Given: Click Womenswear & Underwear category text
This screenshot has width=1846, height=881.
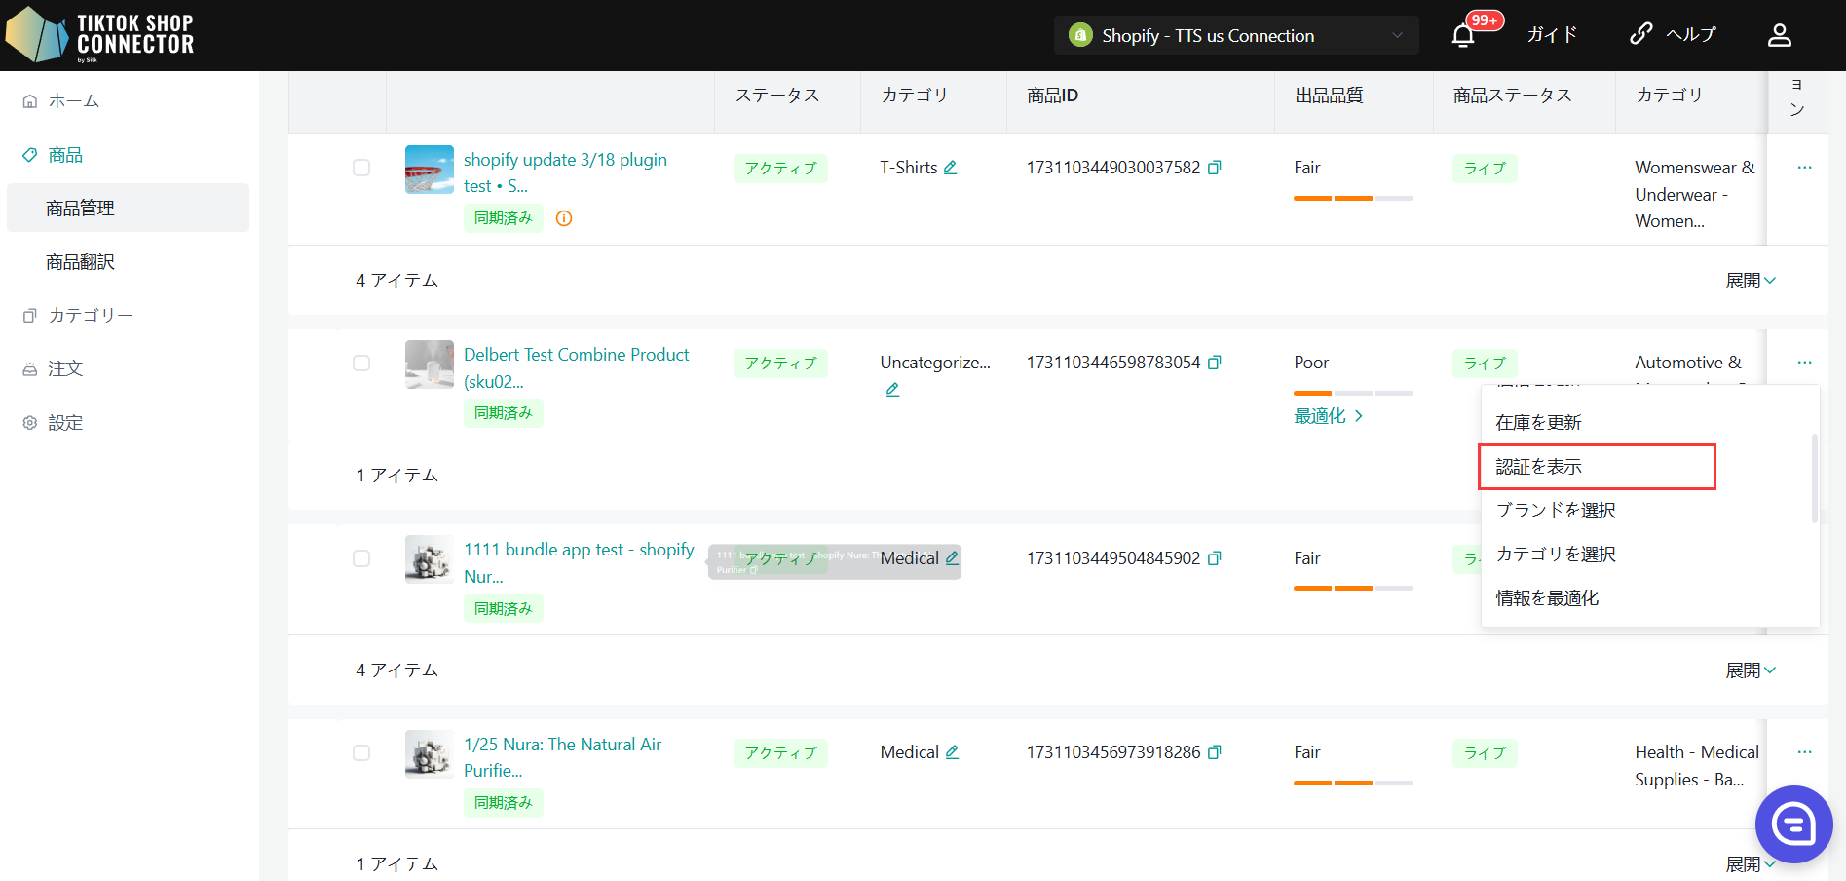Looking at the screenshot, I should (x=1695, y=194).
